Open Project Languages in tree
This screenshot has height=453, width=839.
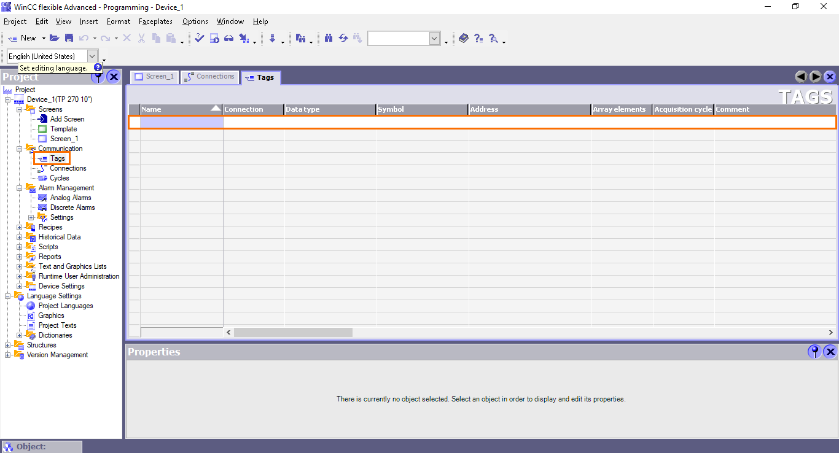point(65,306)
